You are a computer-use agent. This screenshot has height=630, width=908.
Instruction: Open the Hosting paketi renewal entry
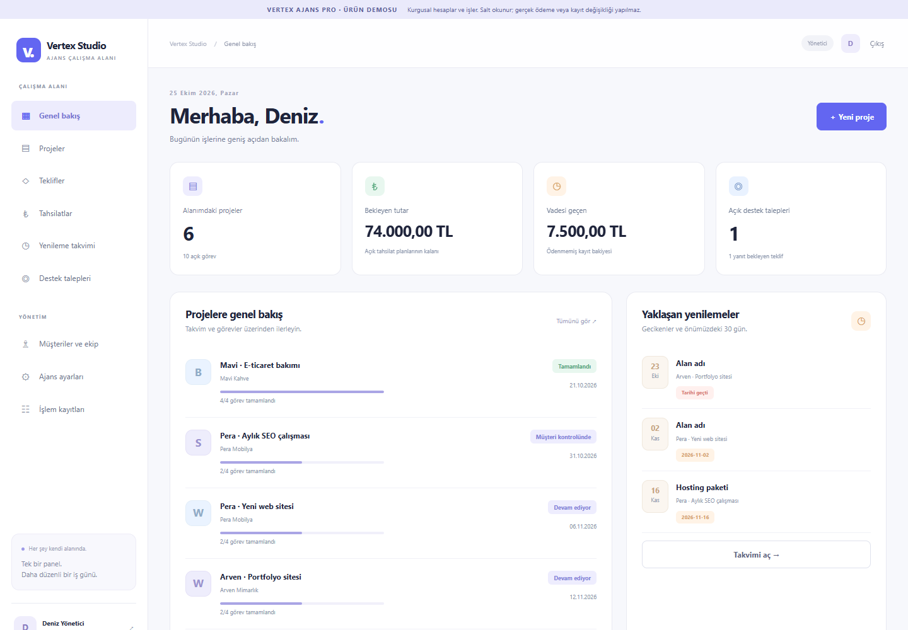(x=756, y=502)
